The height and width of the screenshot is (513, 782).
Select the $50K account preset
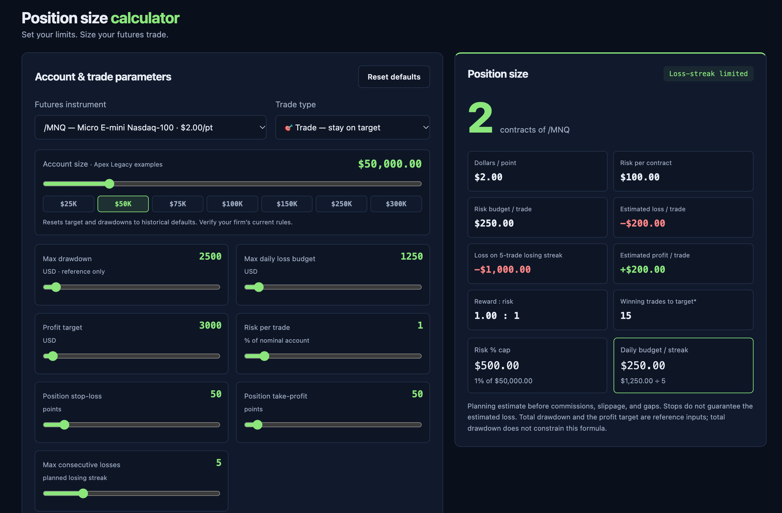123,204
